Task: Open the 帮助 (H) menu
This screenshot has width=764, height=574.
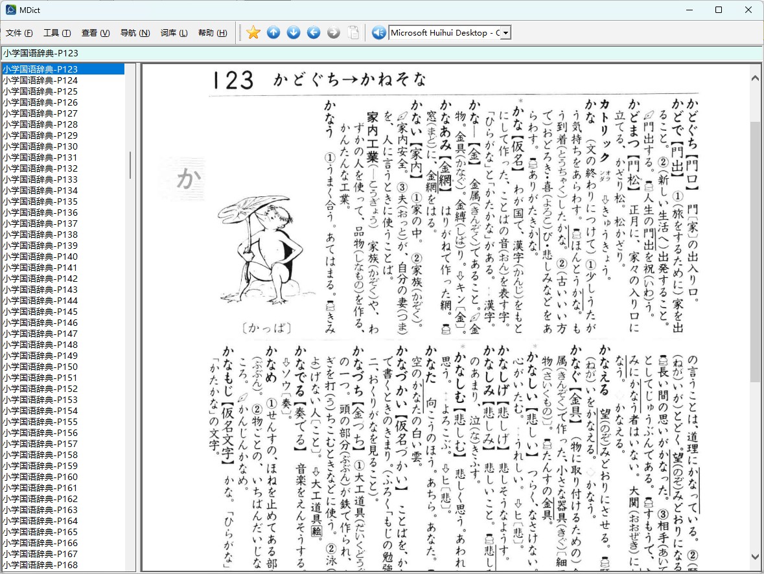Action: (x=213, y=32)
